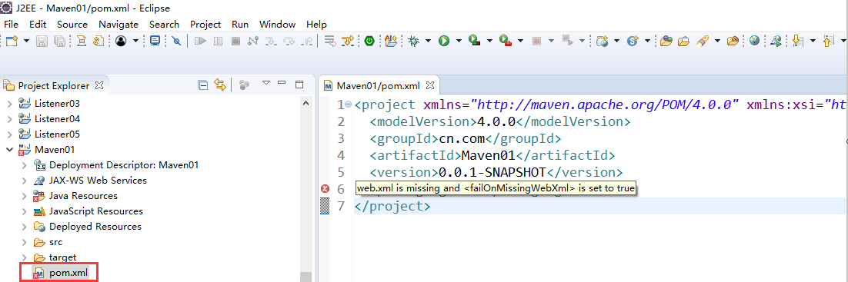This screenshot has height=282, width=848.
Task: Toggle Link with Editor in Project Explorer
Action: [x=219, y=85]
